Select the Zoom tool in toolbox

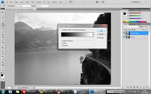(3, 70)
